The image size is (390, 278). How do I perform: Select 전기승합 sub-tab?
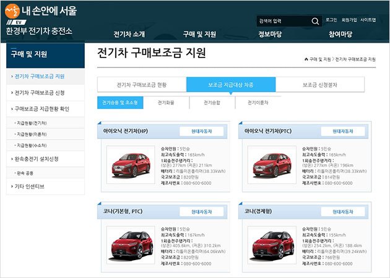pos(212,103)
